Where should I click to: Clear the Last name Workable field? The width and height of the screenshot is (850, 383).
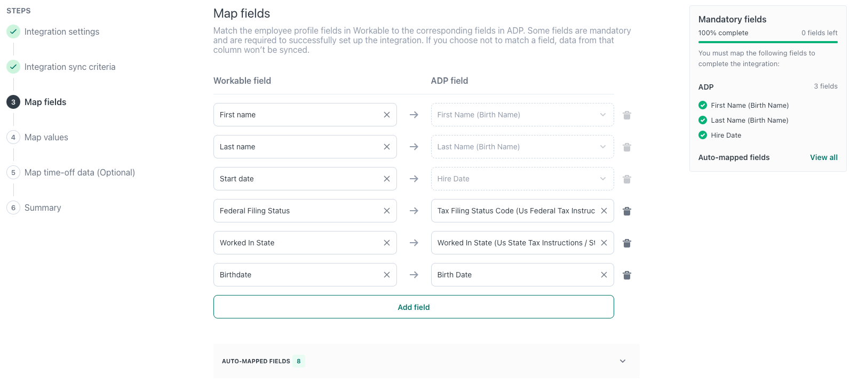click(387, 147)
